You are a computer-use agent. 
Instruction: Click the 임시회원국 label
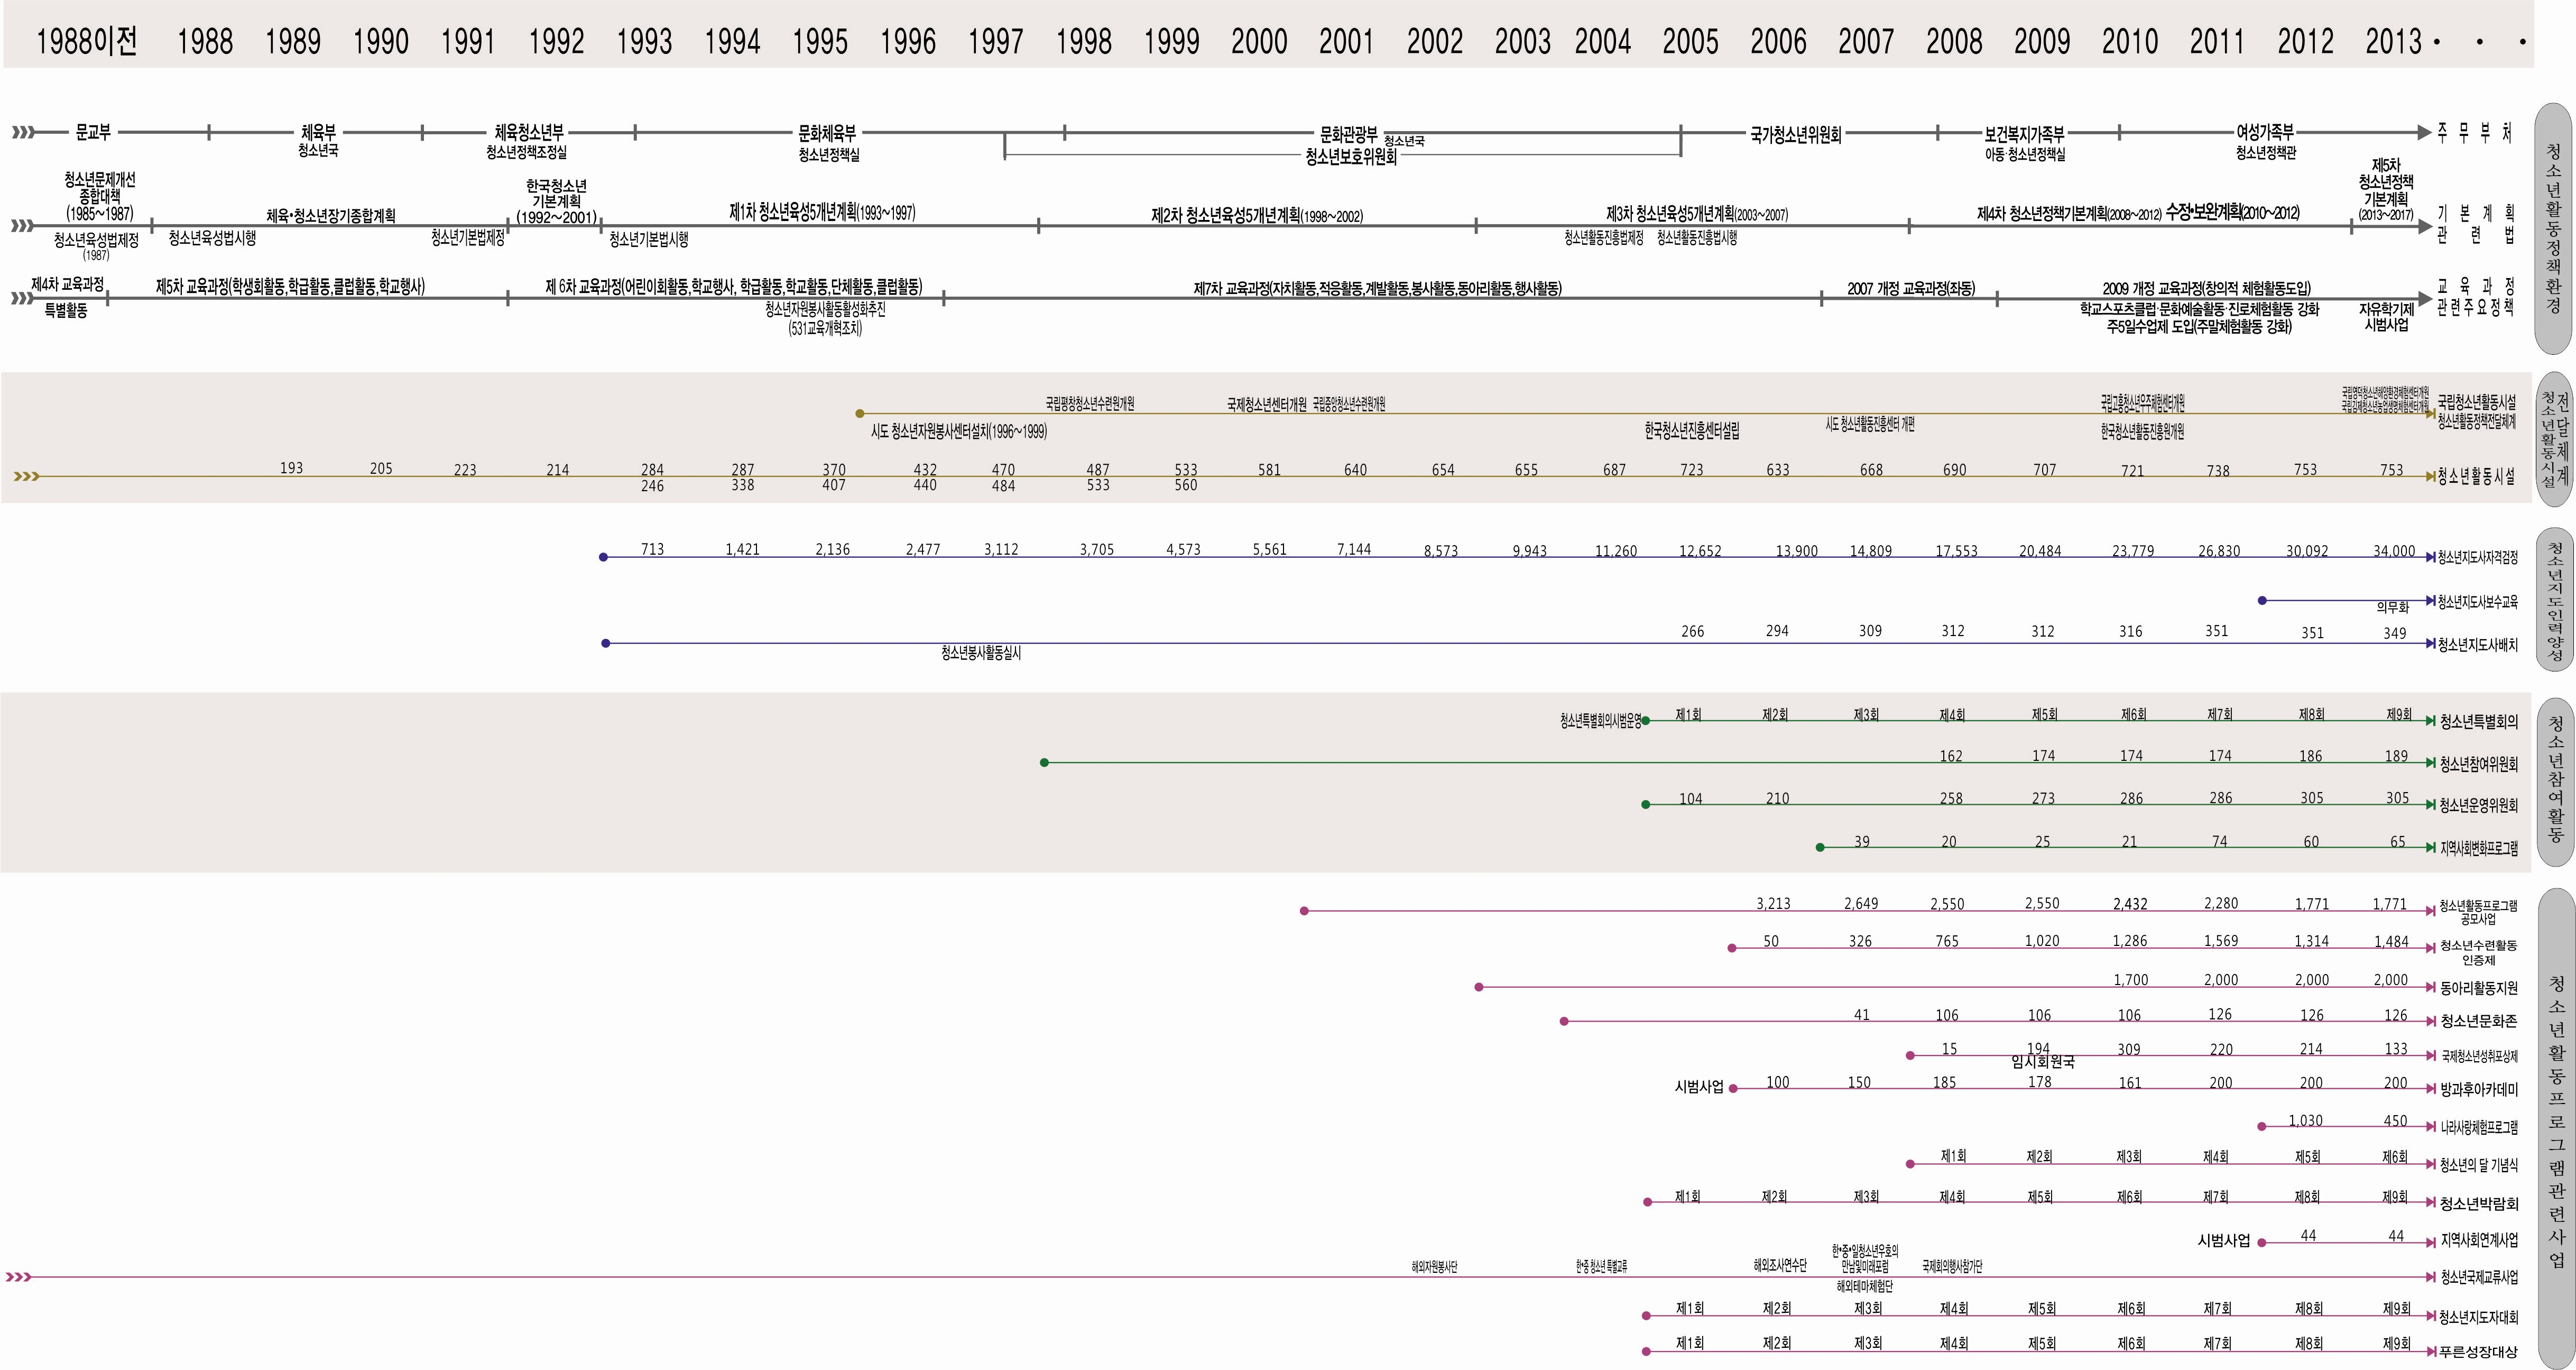point(2043,1062)
